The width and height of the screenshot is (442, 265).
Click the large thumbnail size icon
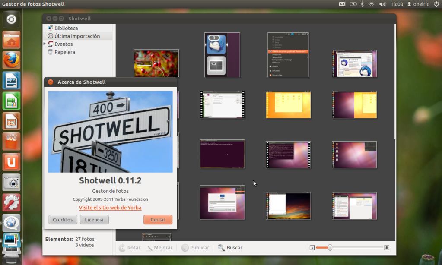pos(387,248)
